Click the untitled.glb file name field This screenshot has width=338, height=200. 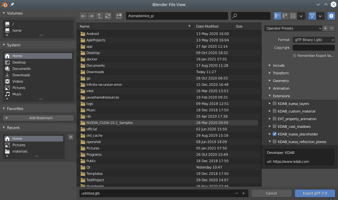point(156,193)
